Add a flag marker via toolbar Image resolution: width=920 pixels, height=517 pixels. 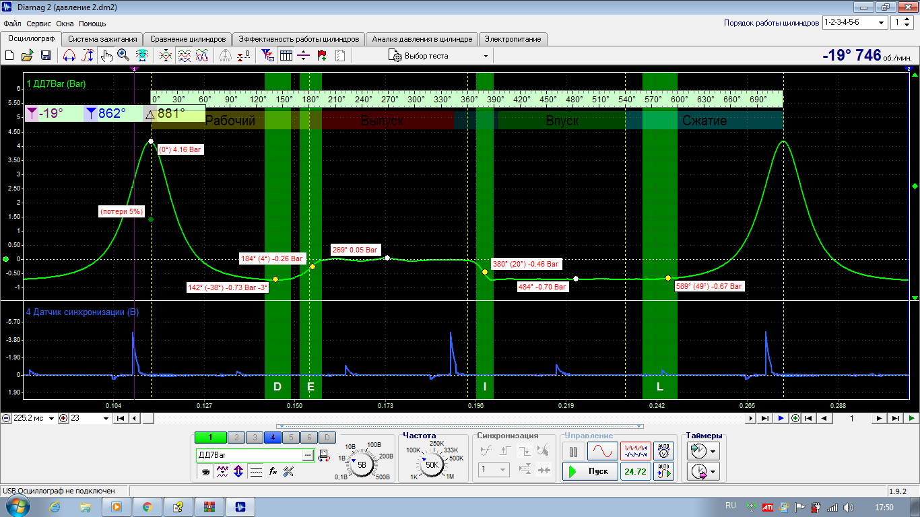click(322, 56)
